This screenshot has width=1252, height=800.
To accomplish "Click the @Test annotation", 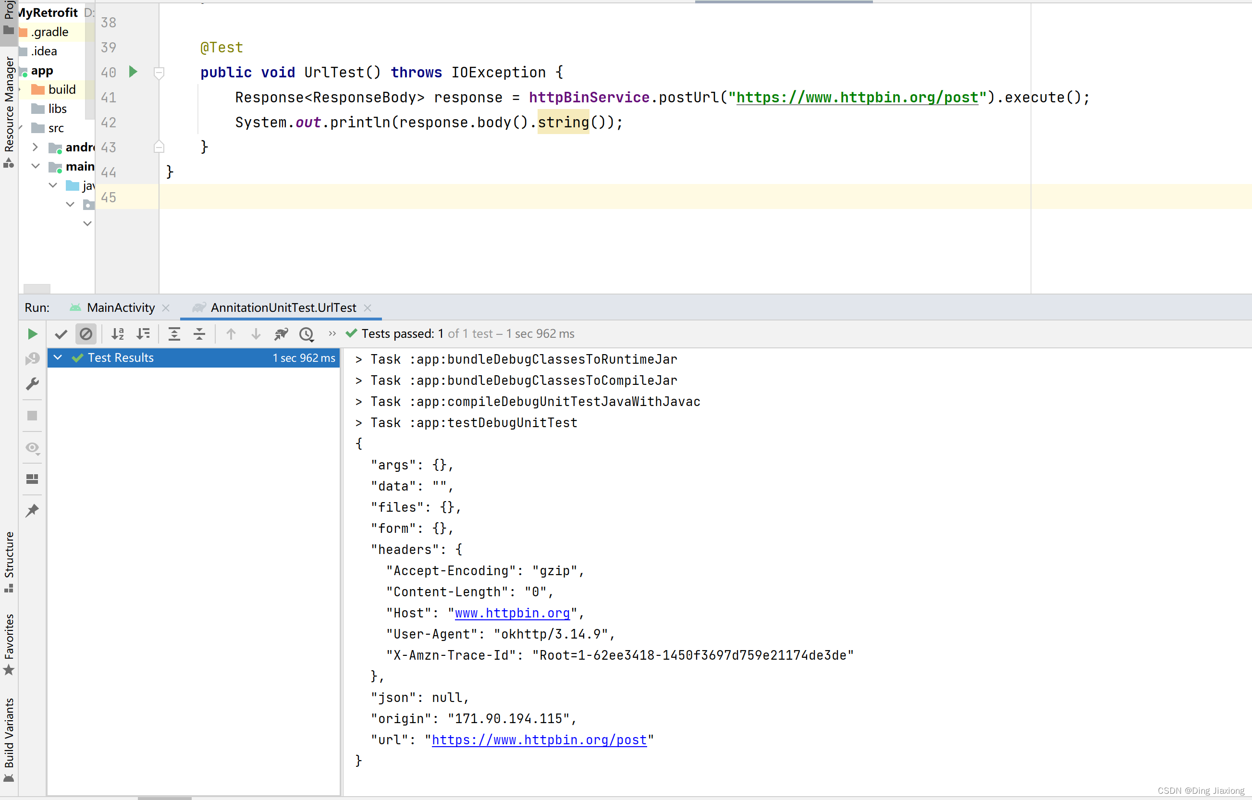I will [x=221, y=48].
